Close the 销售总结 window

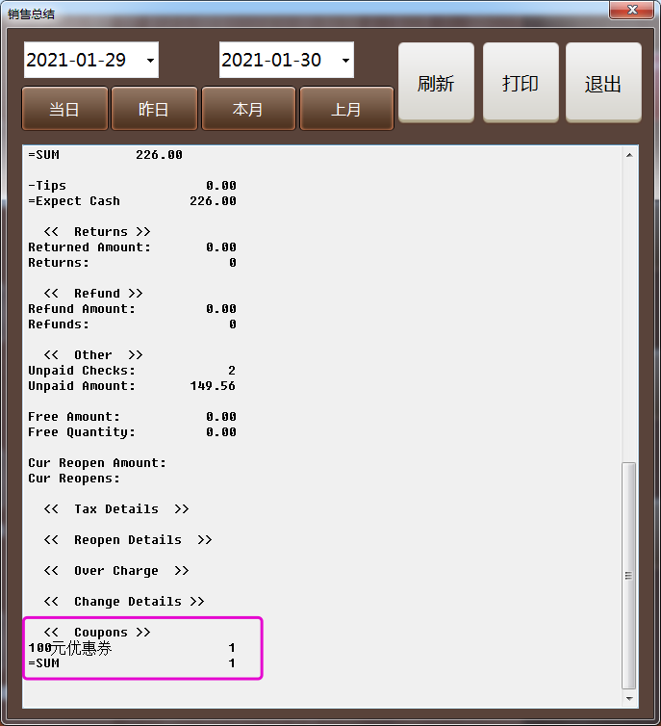click(632, 11)
